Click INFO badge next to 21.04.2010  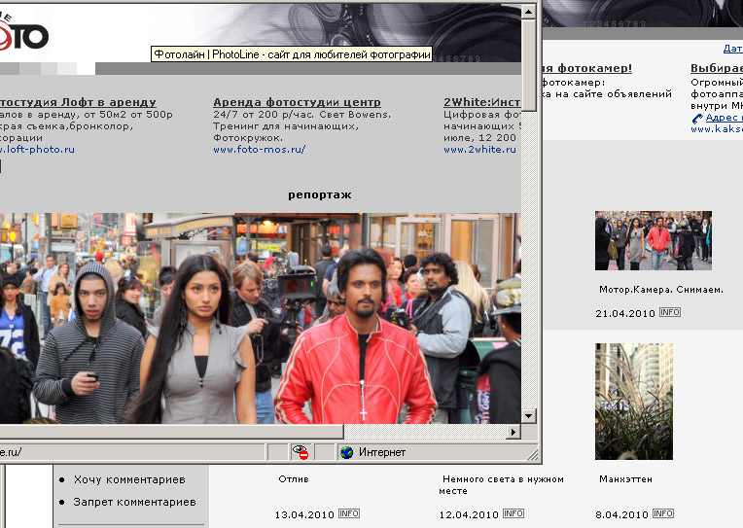(x=669, y=312)
